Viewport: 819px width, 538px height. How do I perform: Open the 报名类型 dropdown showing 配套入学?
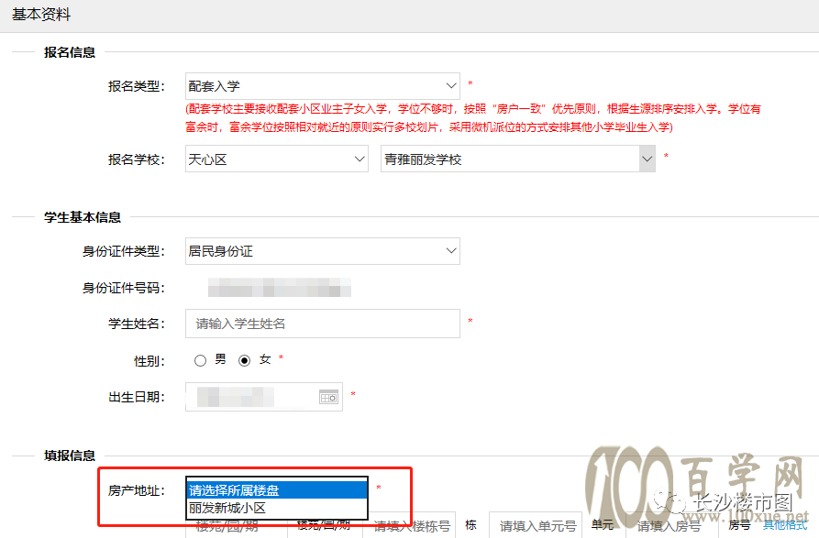coord(322,86)
